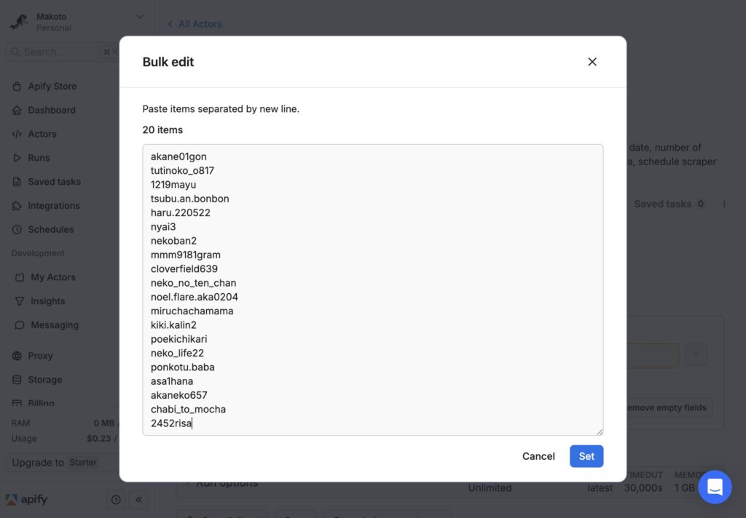Open Integrations page
The height and width of the screenshot is (518, 746).
click(54, 205)
